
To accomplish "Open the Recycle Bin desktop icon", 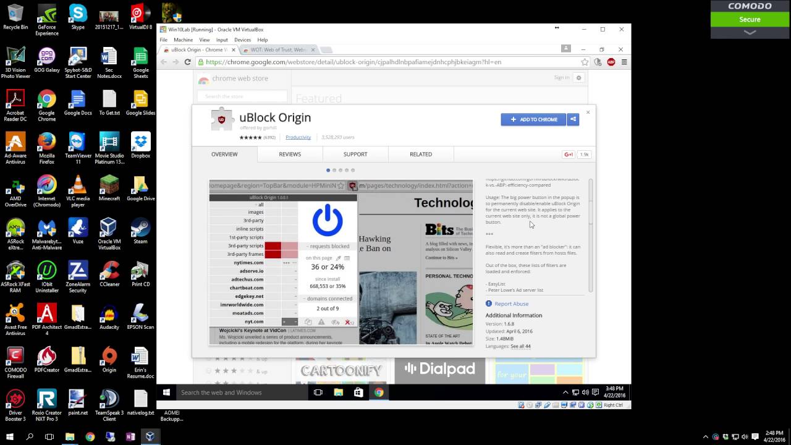I will (15, 17).
